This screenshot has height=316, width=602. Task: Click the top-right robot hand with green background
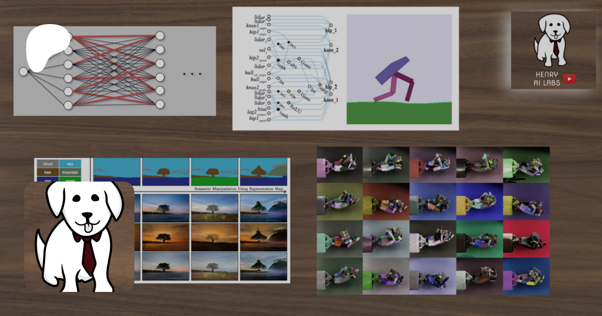tap(526, 165)
